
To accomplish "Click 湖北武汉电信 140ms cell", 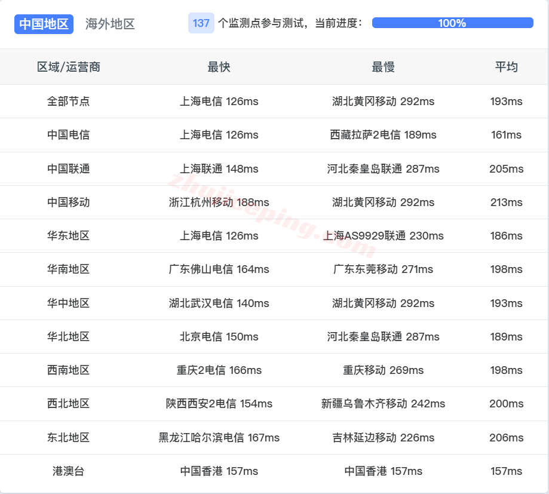I will point(219,303).
